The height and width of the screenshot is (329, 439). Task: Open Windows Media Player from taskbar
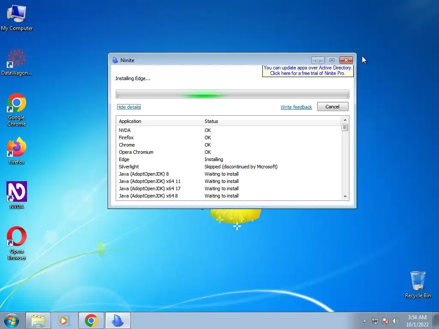point(64,320)
